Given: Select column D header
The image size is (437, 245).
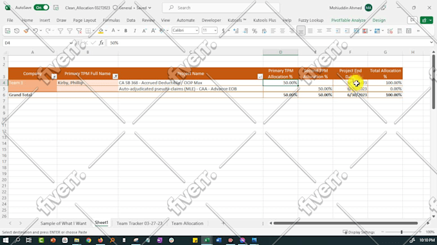Looking at the screenshot, I should [280, 52].
